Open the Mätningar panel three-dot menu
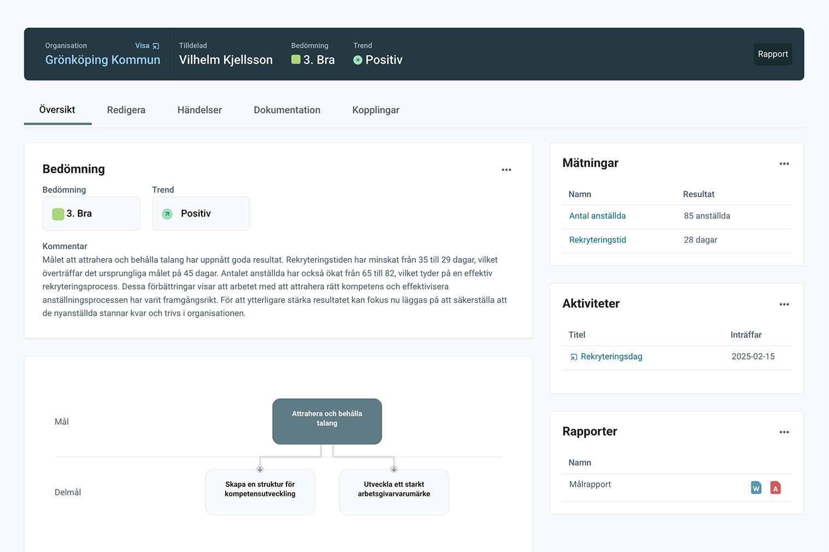This screenshot has width=829, height=552. tap(784, 164)
